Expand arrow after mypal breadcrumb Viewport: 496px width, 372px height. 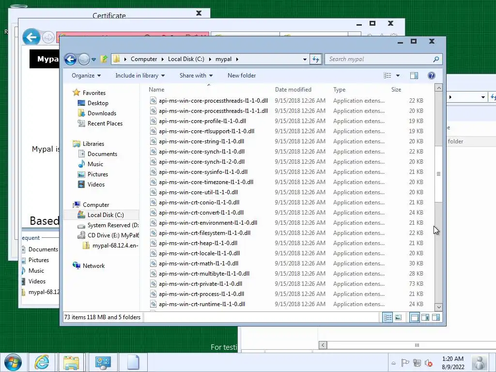click(x=237, y=59)
